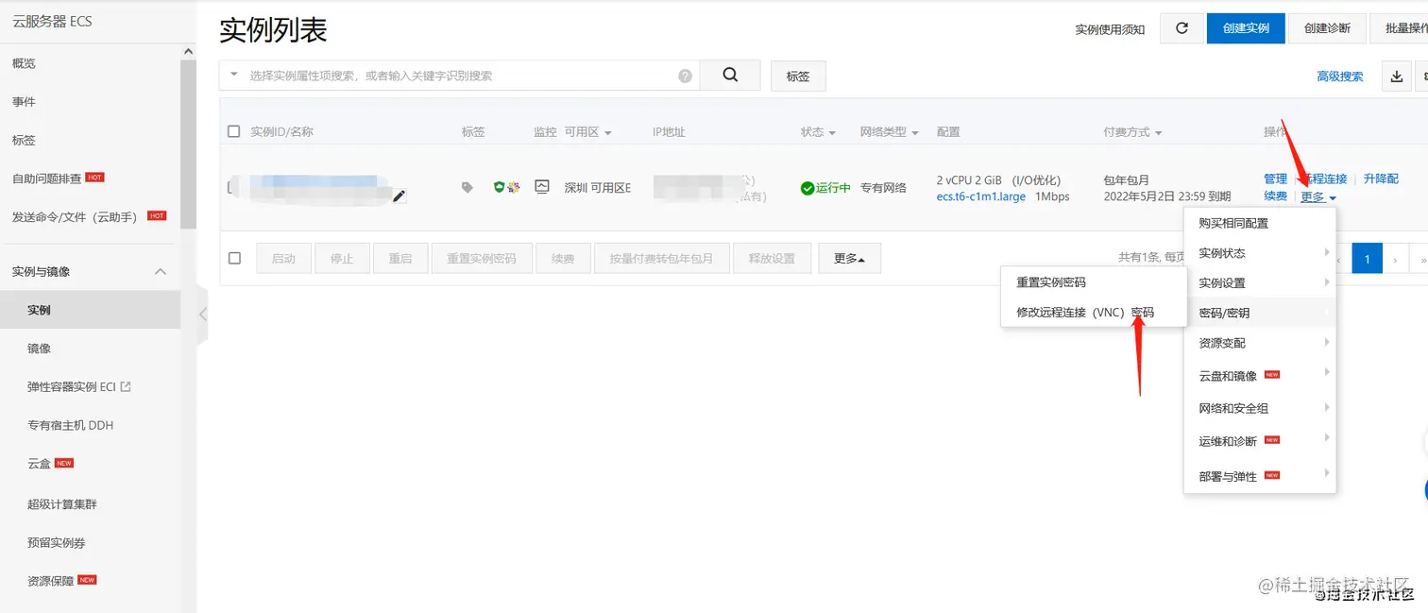This screenshot has height=613, width=1428.
Task: Expand the 部署与弹性 submenu
Action: click(x=1260, y=476)
